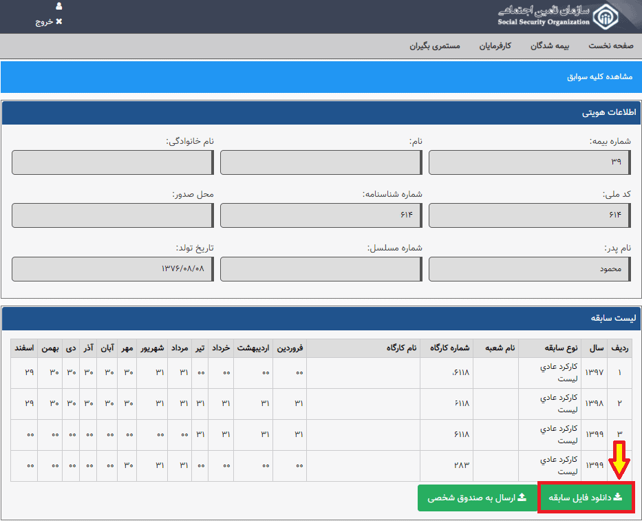Click the دی column header
This screenshot has height=521, width=642.
coord(72,348)
